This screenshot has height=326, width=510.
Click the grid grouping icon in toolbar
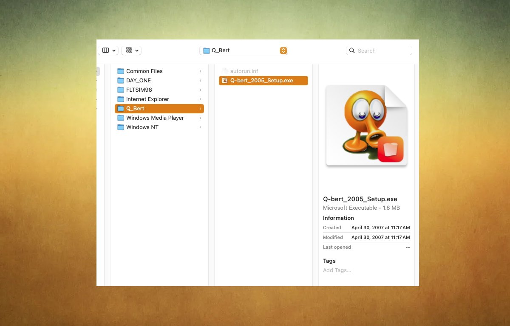[x=129, y=51]
